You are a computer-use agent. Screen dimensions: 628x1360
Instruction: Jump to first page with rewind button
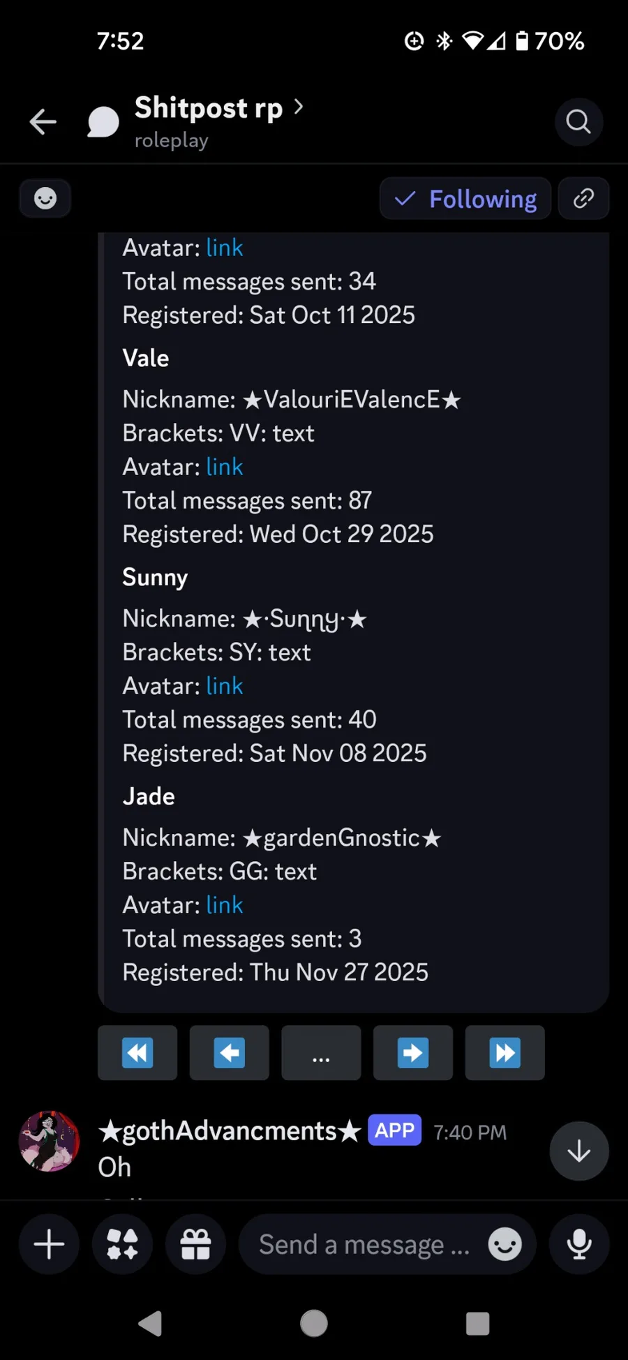tap(137, 1053)
